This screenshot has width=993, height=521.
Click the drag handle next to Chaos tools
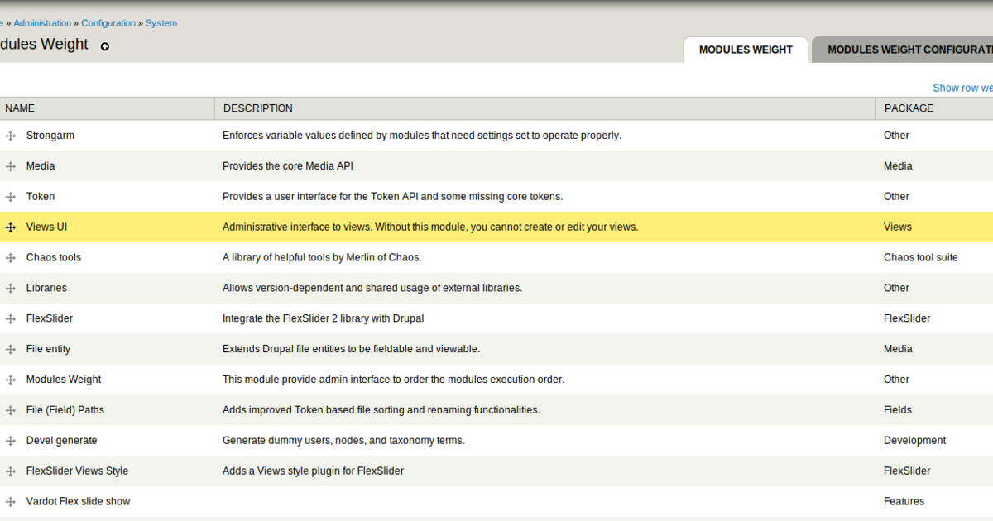(11, 257)
